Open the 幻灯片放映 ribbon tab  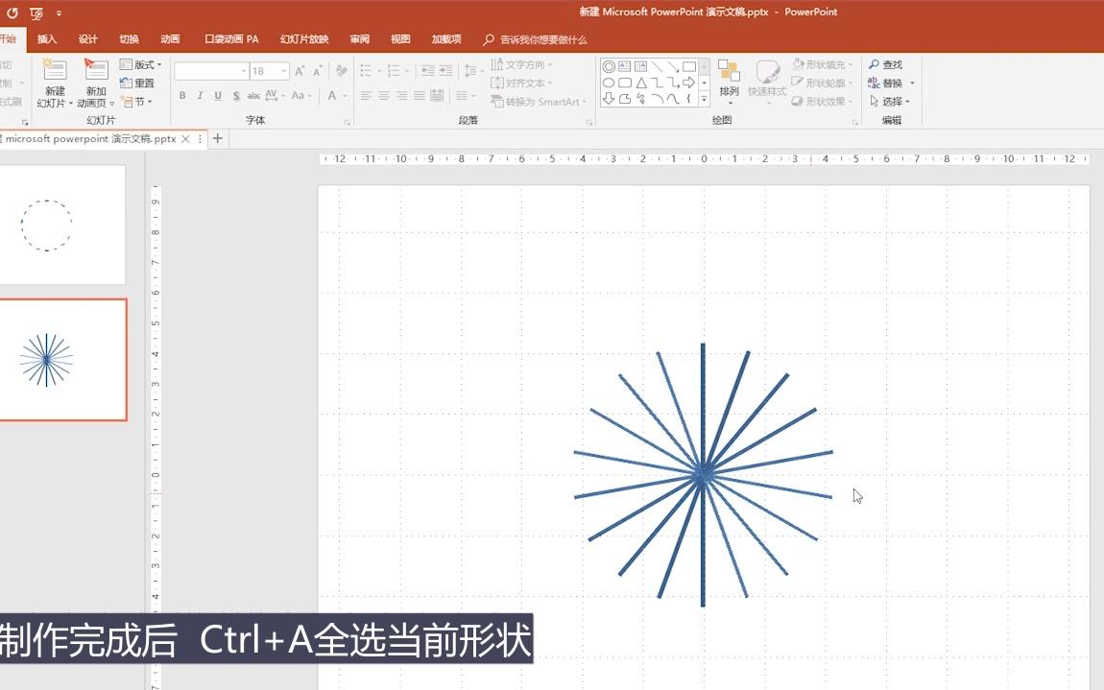coord(304,39)
